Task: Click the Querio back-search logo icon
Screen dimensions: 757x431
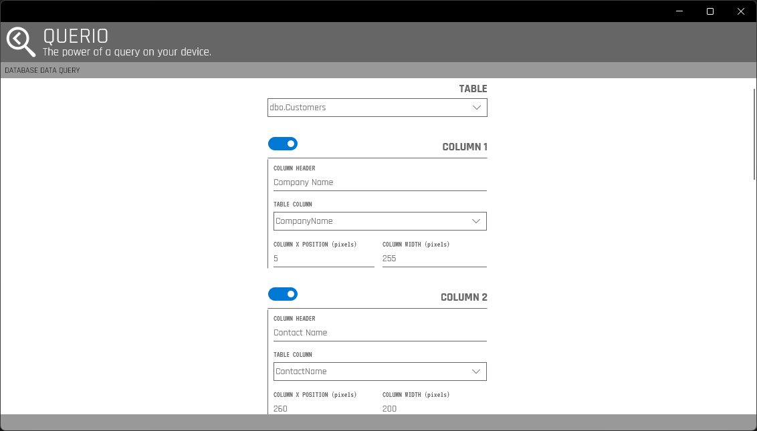Action: point(21,42)
